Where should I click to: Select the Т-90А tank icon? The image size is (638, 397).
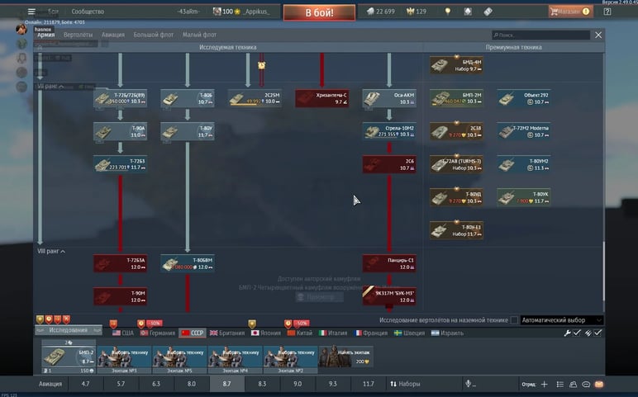108,132
